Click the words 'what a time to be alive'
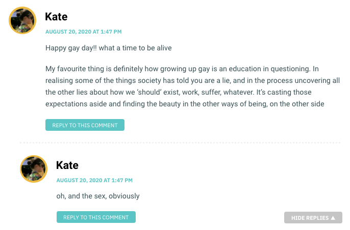 [135, 48]
